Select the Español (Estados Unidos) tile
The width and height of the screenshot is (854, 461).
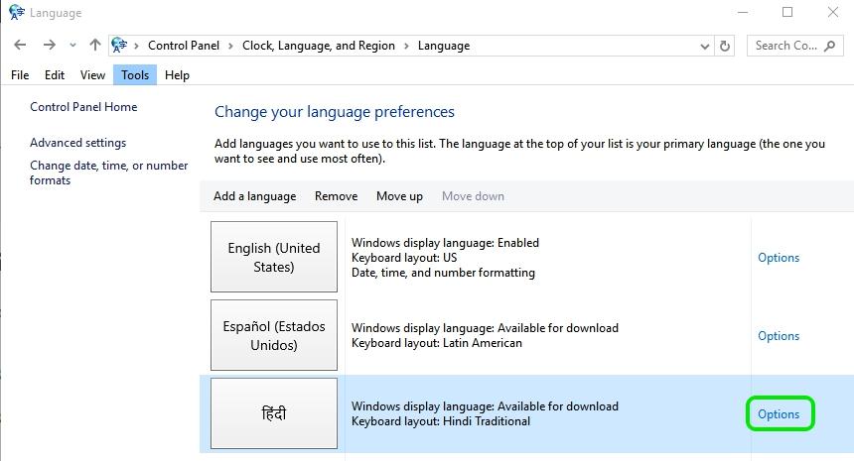pos(274,335)
